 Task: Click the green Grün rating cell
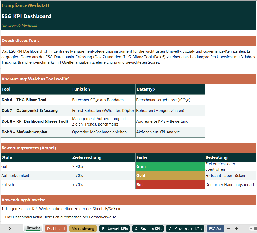point(169,166)
